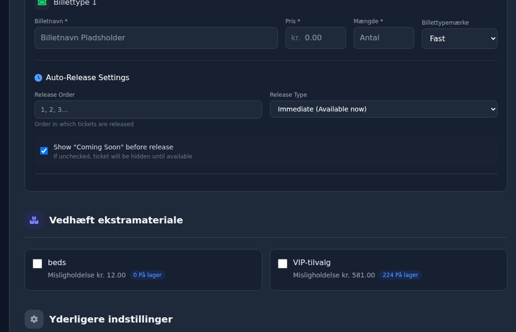Click the green ticket icon beside Billettype 1
The image size is (516, 332).
pos(42,2)
